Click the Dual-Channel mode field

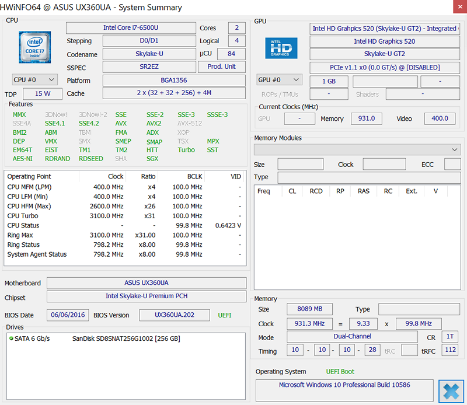pos(352,337)
